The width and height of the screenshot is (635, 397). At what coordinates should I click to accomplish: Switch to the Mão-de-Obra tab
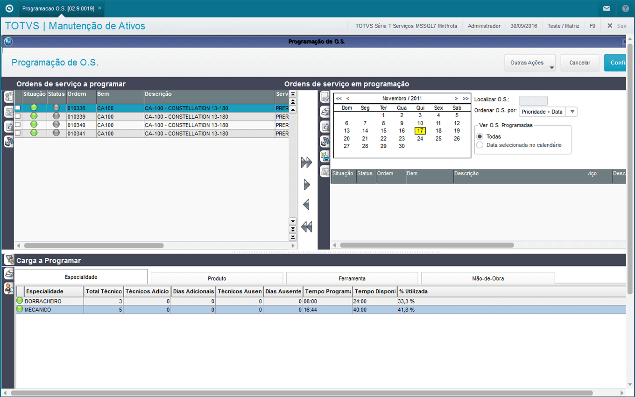click(x=487, y=278)
